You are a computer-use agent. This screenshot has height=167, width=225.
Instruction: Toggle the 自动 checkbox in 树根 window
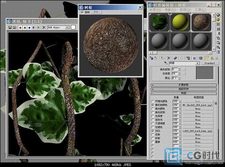coord(82,12)
